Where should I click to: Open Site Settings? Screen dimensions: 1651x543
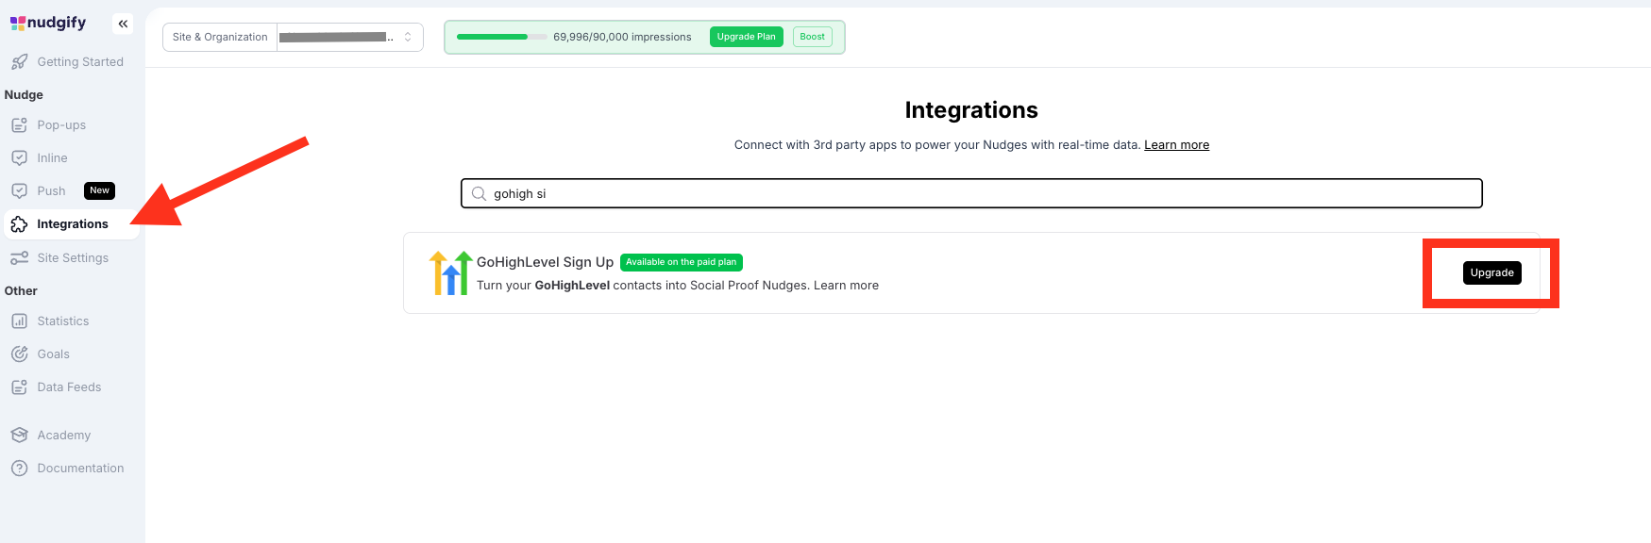coord(71,258)
